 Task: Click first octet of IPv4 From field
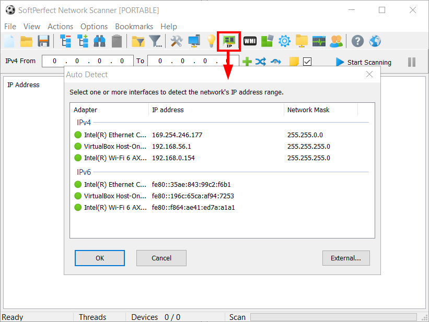tap(54, 61)
